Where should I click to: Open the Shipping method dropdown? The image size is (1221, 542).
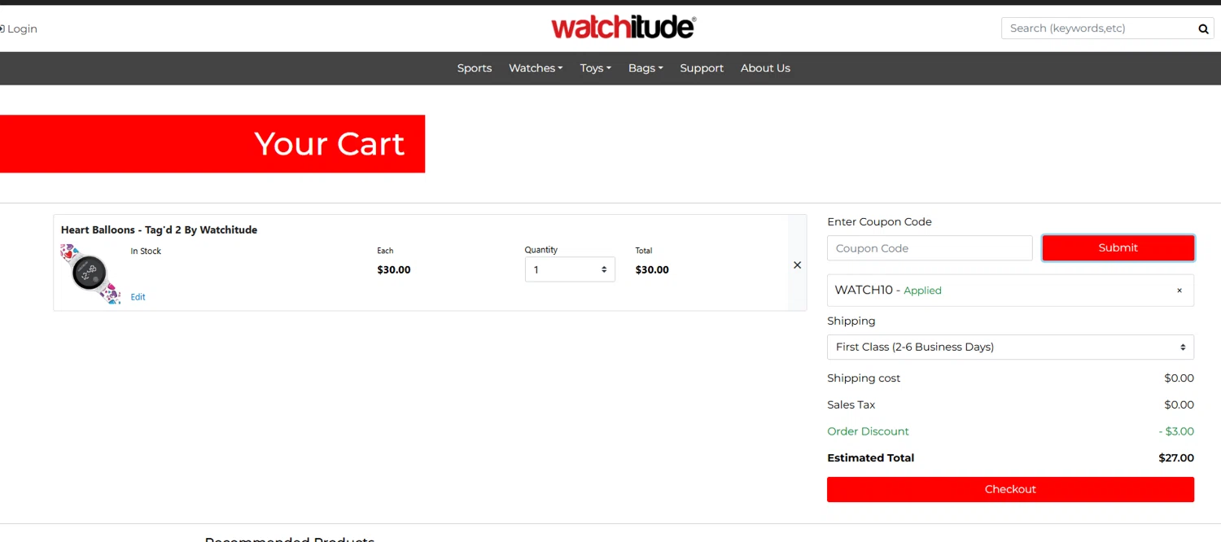coord(1010,347)
